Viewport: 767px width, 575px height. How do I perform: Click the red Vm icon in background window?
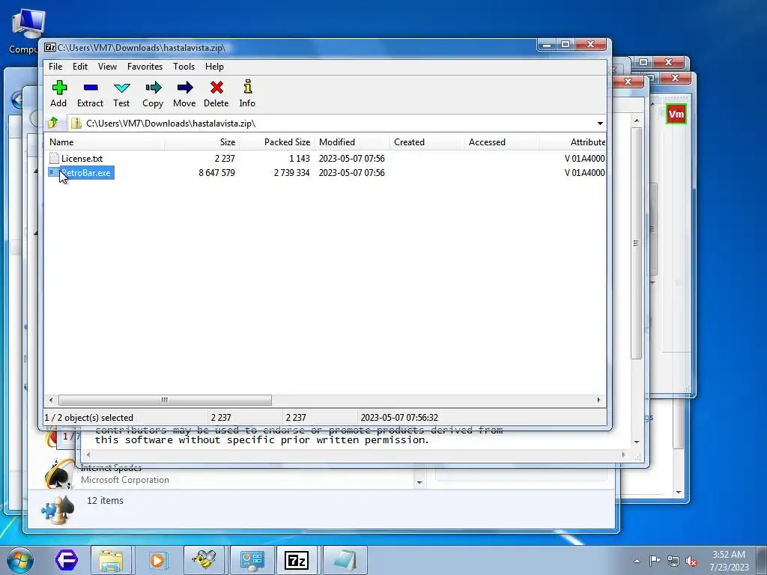click(x=676, y=114)
